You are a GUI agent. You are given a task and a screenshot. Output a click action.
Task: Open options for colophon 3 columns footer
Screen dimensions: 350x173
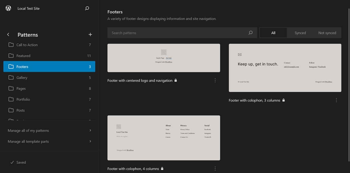point(336,100)
